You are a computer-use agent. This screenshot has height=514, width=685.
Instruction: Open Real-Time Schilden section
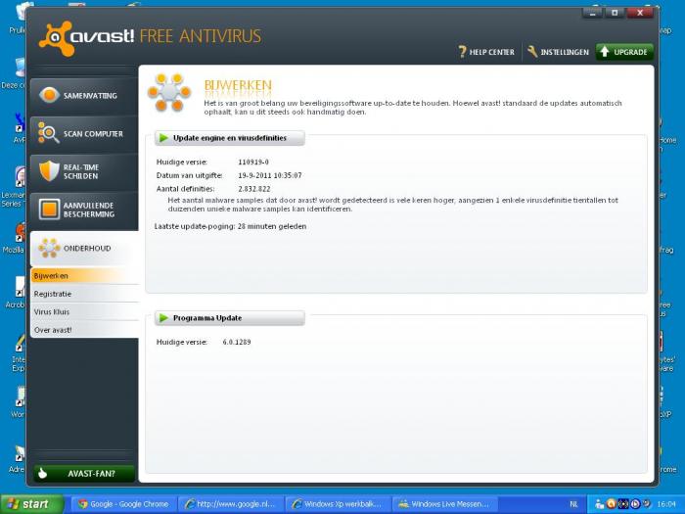pyautogui.click(x=84, y=171)
